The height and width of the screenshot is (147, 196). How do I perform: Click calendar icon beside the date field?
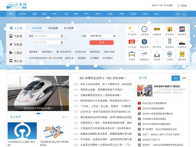114,36
